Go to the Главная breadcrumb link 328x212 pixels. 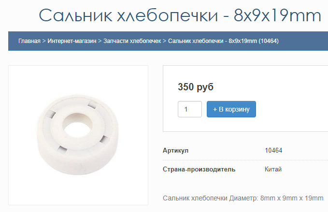29,41
